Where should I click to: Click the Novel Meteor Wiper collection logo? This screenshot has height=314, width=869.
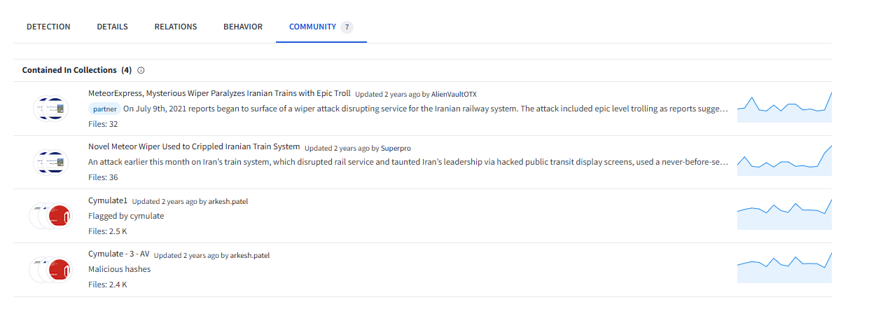pos(51,163)
